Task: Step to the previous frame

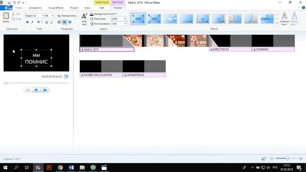Action: pyautogui.click(x=28, y=90)
